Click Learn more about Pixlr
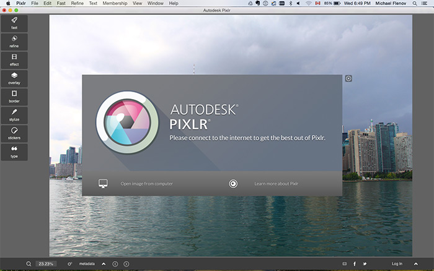 276,184
